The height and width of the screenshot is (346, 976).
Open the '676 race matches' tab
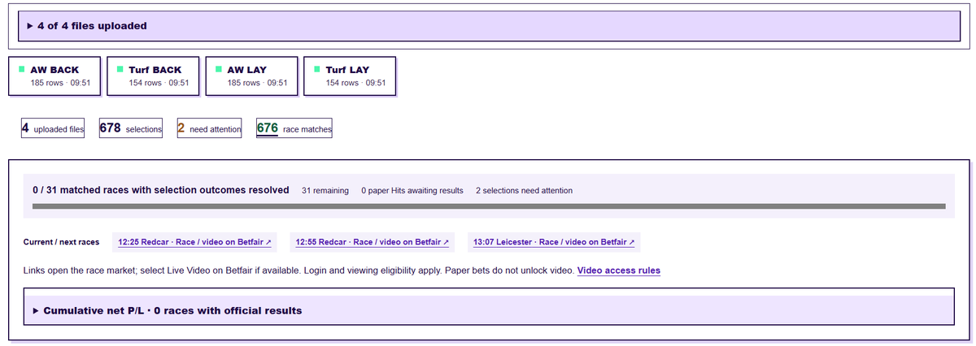(x=294, y=128)
